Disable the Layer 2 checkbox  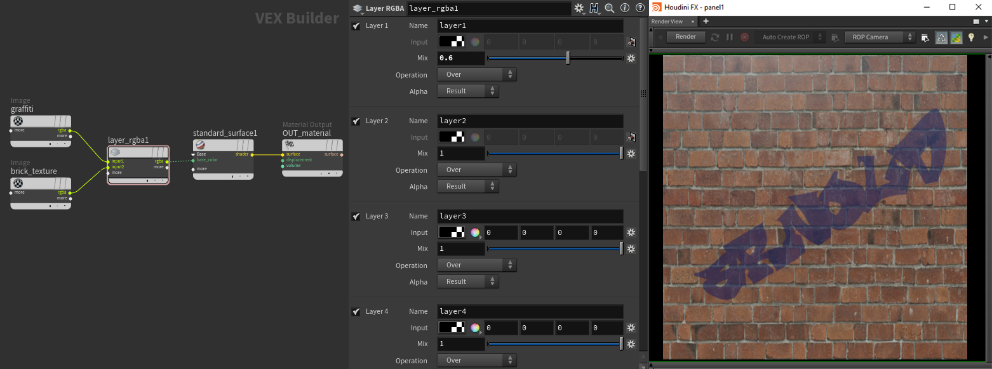point(356,121)
